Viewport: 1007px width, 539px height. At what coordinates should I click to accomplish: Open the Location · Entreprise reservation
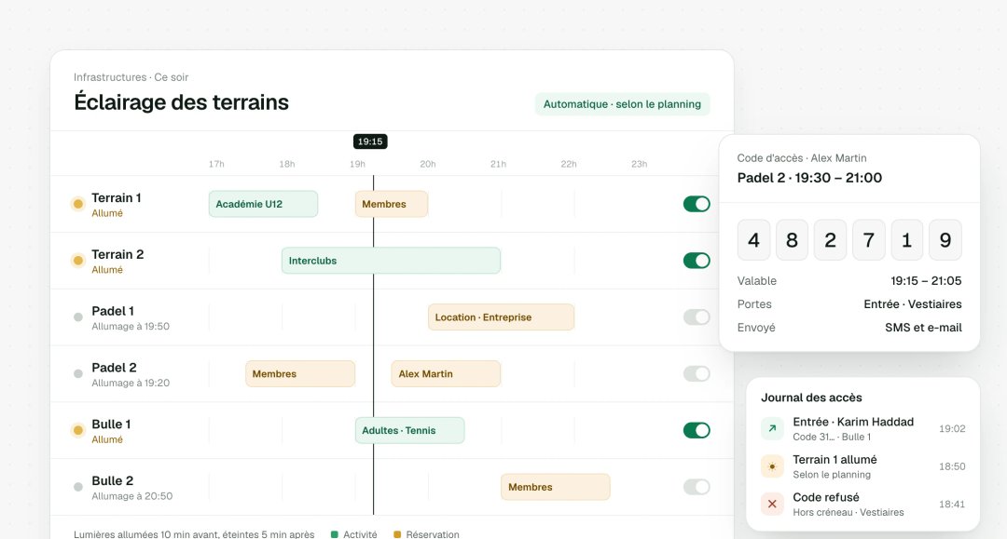click(x=501, y=317)
